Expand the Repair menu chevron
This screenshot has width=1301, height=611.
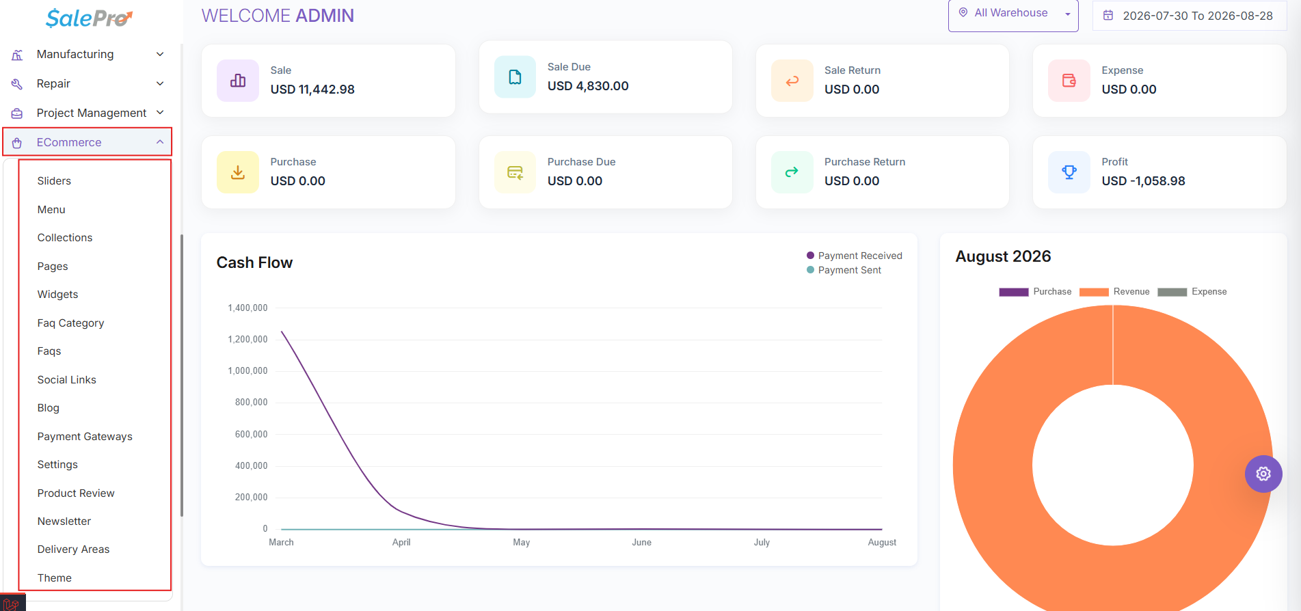pos(160,83)
